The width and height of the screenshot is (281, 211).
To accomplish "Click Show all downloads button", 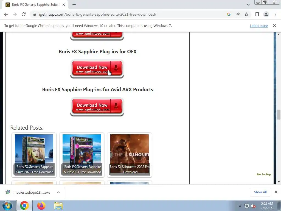I will tap(260, 192).
